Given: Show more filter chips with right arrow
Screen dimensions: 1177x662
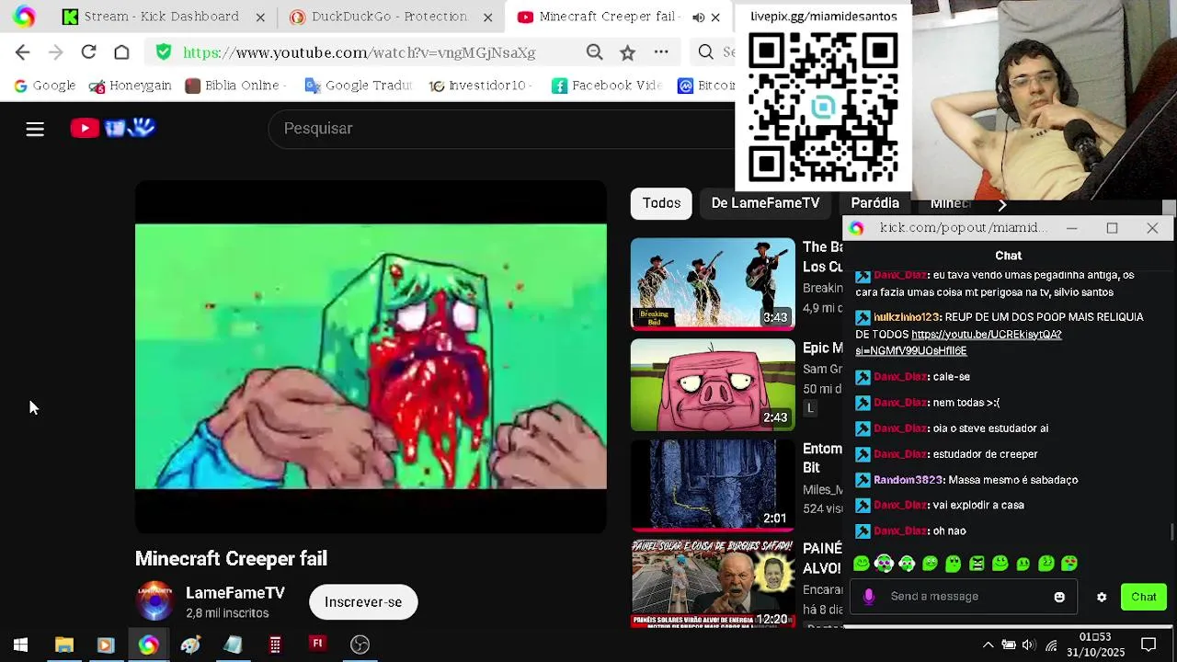Looking at the screenshot, I should pos(1002,205).
